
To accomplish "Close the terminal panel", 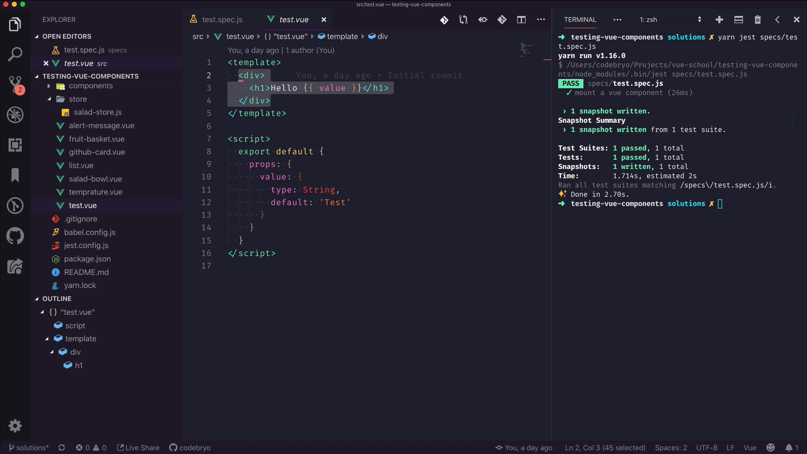I will [796, 20].
